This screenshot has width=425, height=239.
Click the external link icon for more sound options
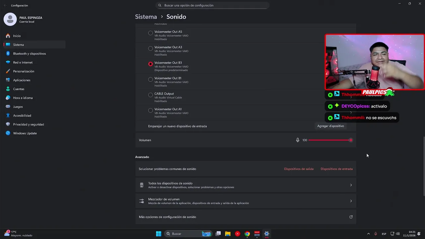[x=351, y=217]
